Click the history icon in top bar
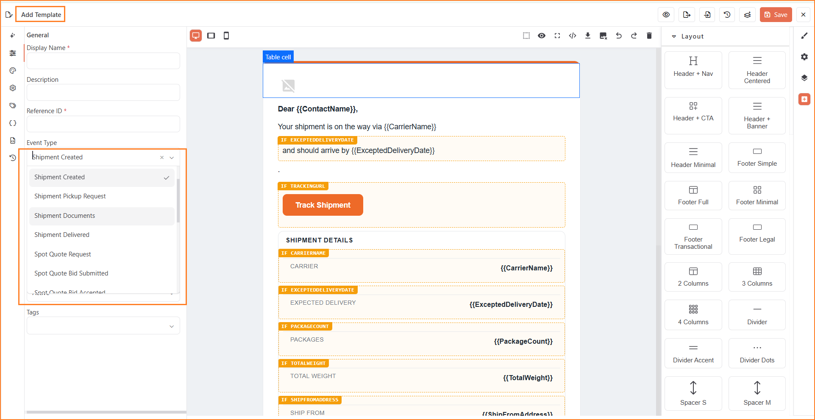 727,15
